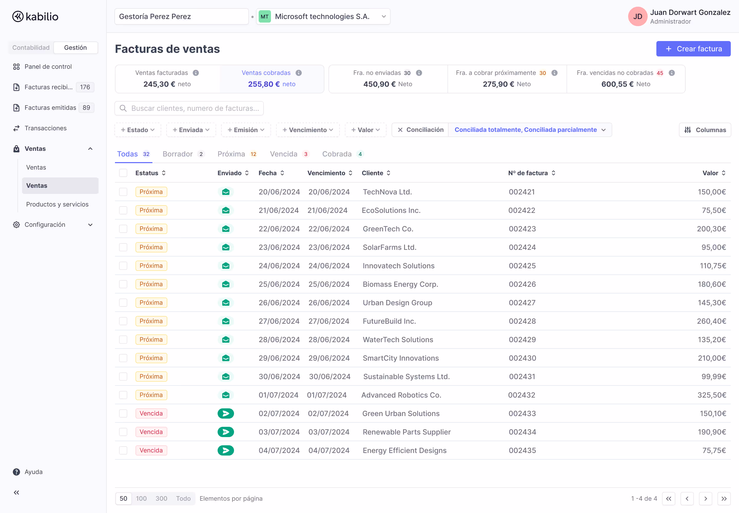The height and width of the screenshot is (513, 739).
Task: Click info icon beside Fra. a cobrar próximamente
Action: [555, 73]
